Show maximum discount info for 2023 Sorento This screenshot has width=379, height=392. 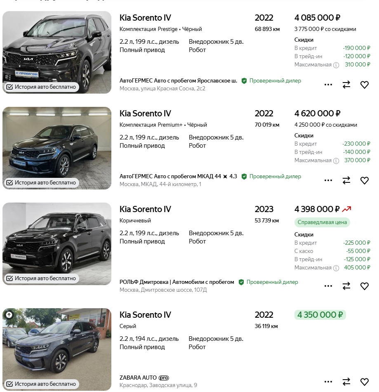pyautogui.click(x=336, y=268)
